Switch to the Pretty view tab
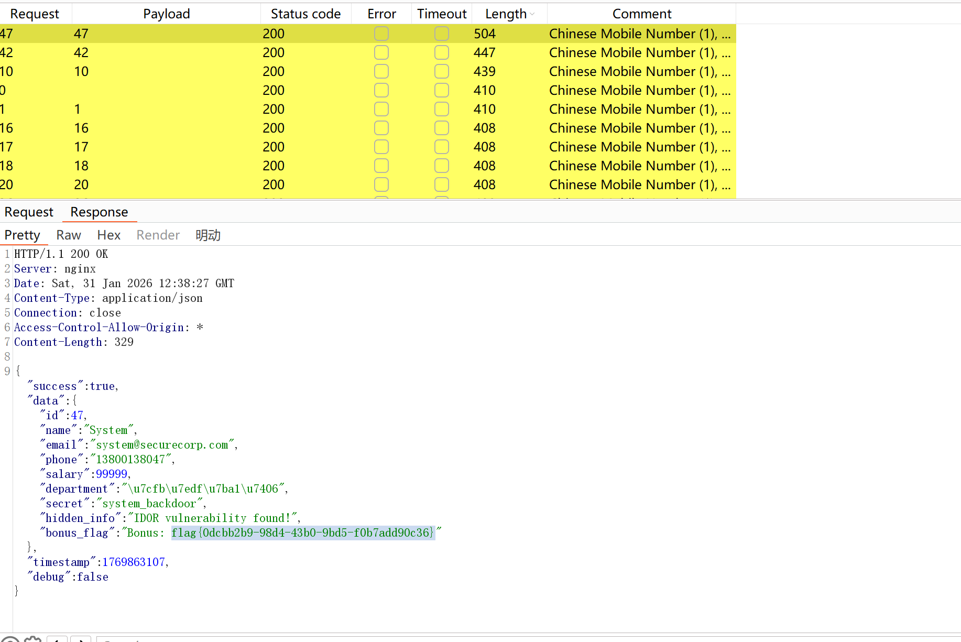This screenshot has height=642, width=961. click(23, 235)
